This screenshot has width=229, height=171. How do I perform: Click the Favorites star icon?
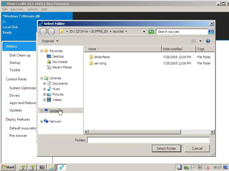click(46, 51)
